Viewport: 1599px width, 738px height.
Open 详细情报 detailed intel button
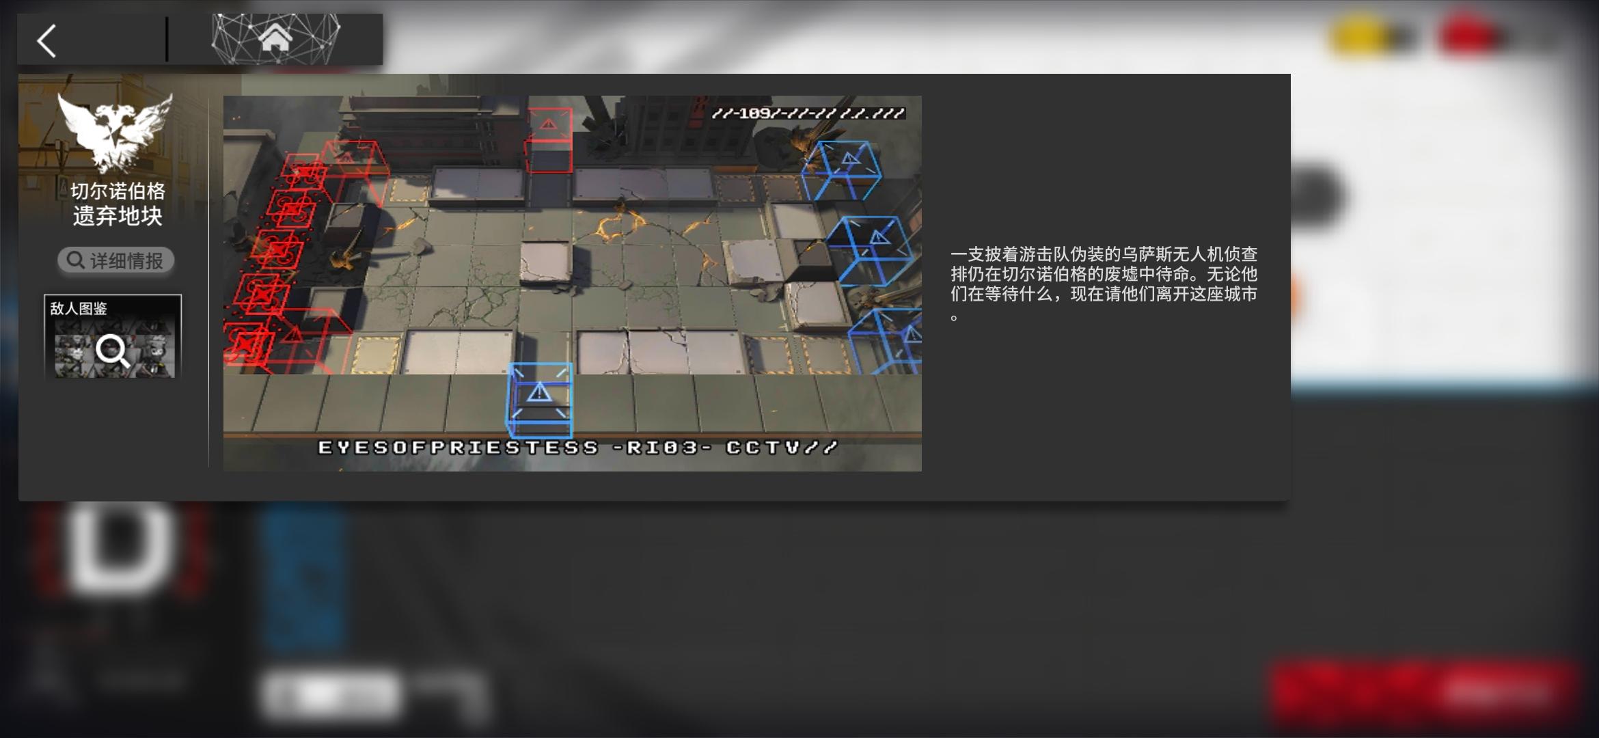(115, 260)
